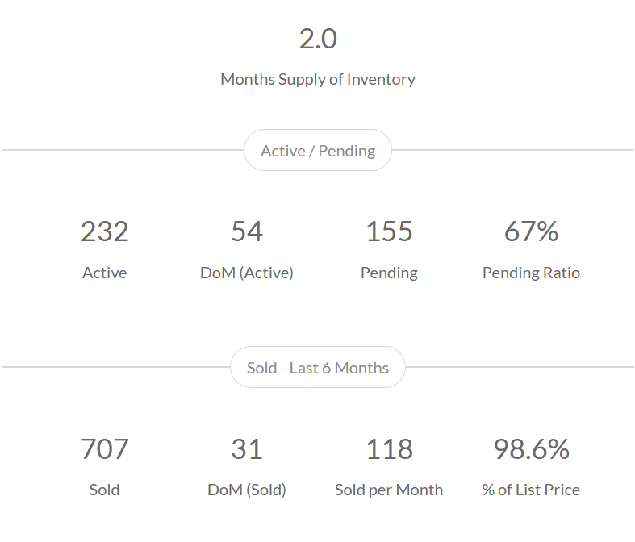Image resolution: width=635 pixels, height=542 pixels.
Task: Click the % of List Price label
Action: (531, 490)
